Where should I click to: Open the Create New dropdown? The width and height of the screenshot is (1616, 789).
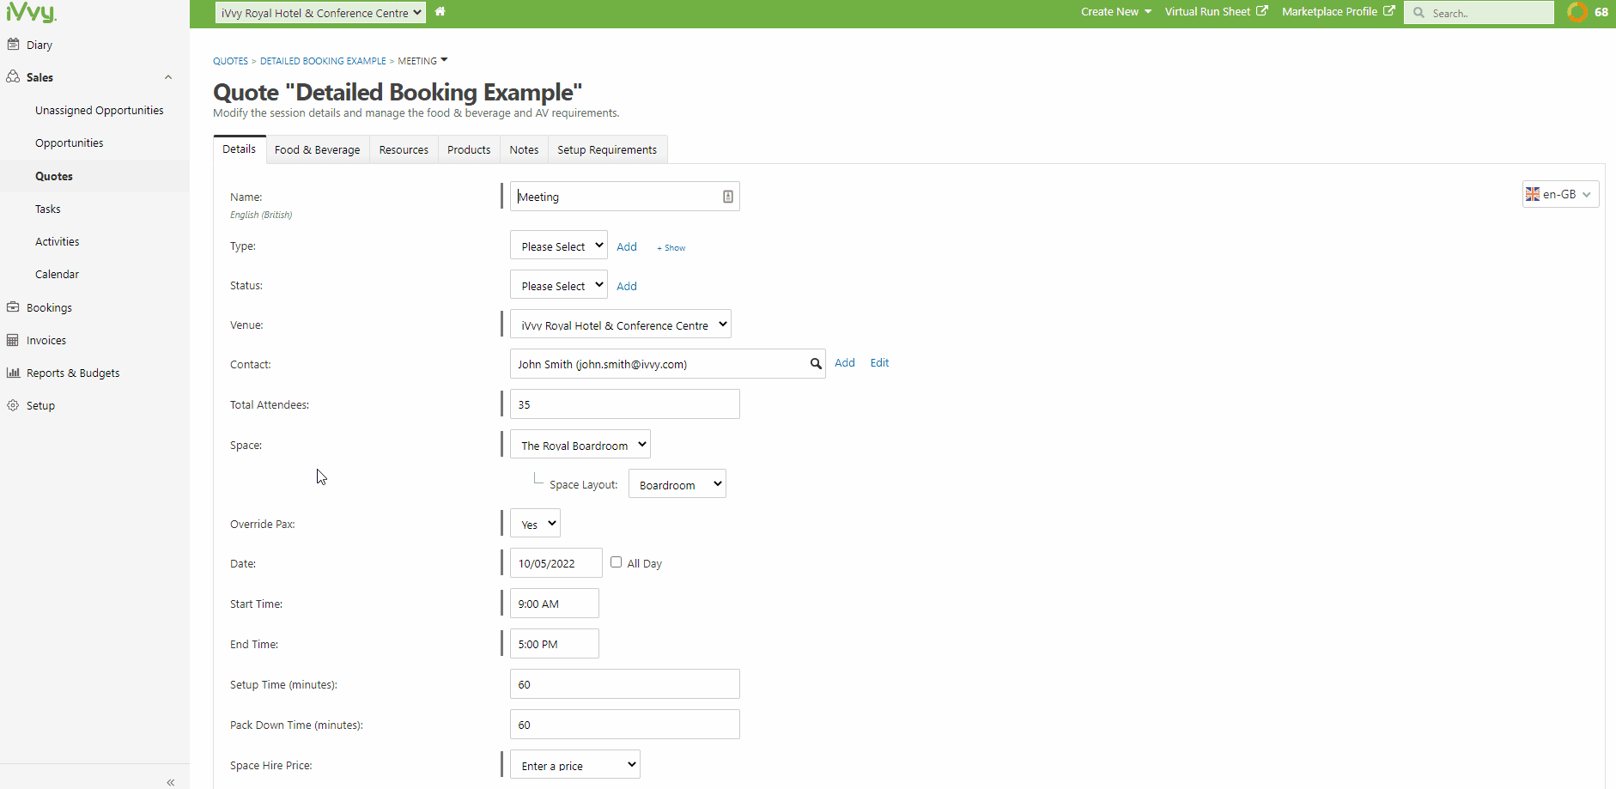click(1115, 12)
